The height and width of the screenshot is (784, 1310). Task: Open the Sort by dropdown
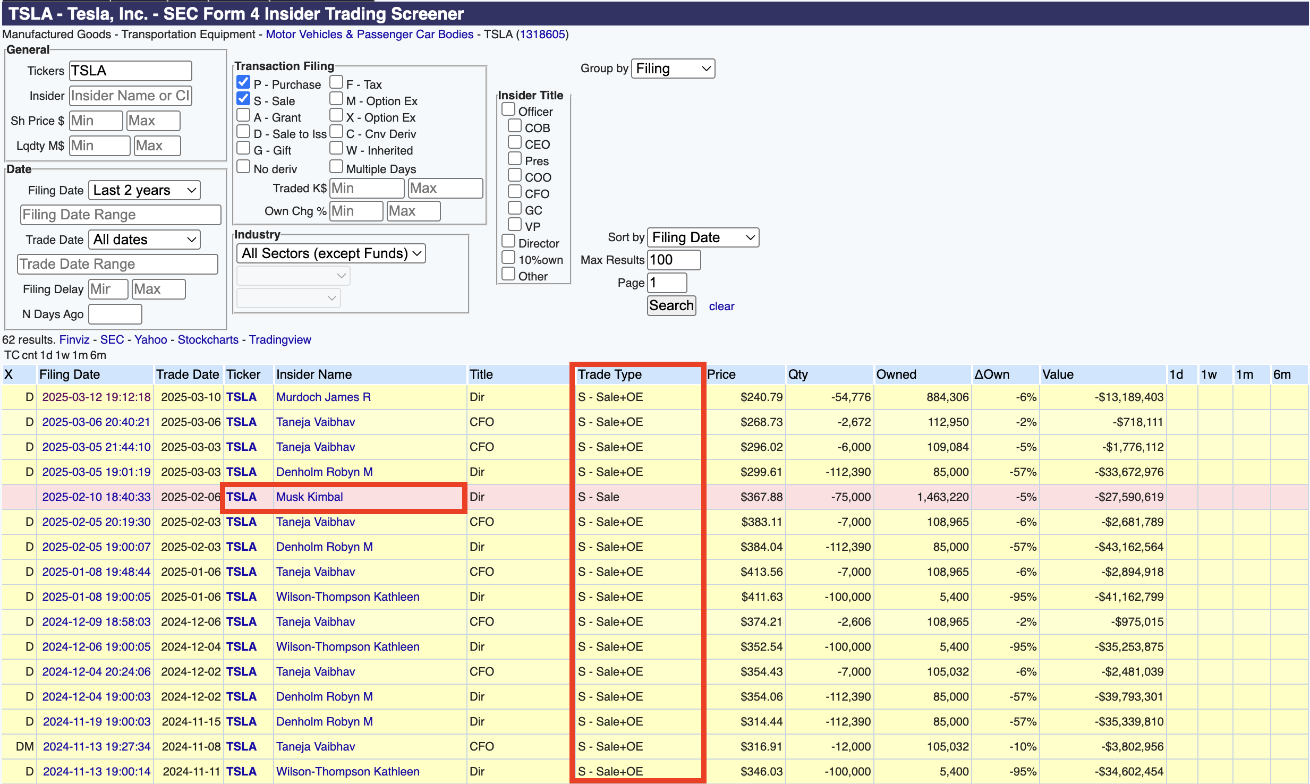pyautogui.click(x=702, y=237)
